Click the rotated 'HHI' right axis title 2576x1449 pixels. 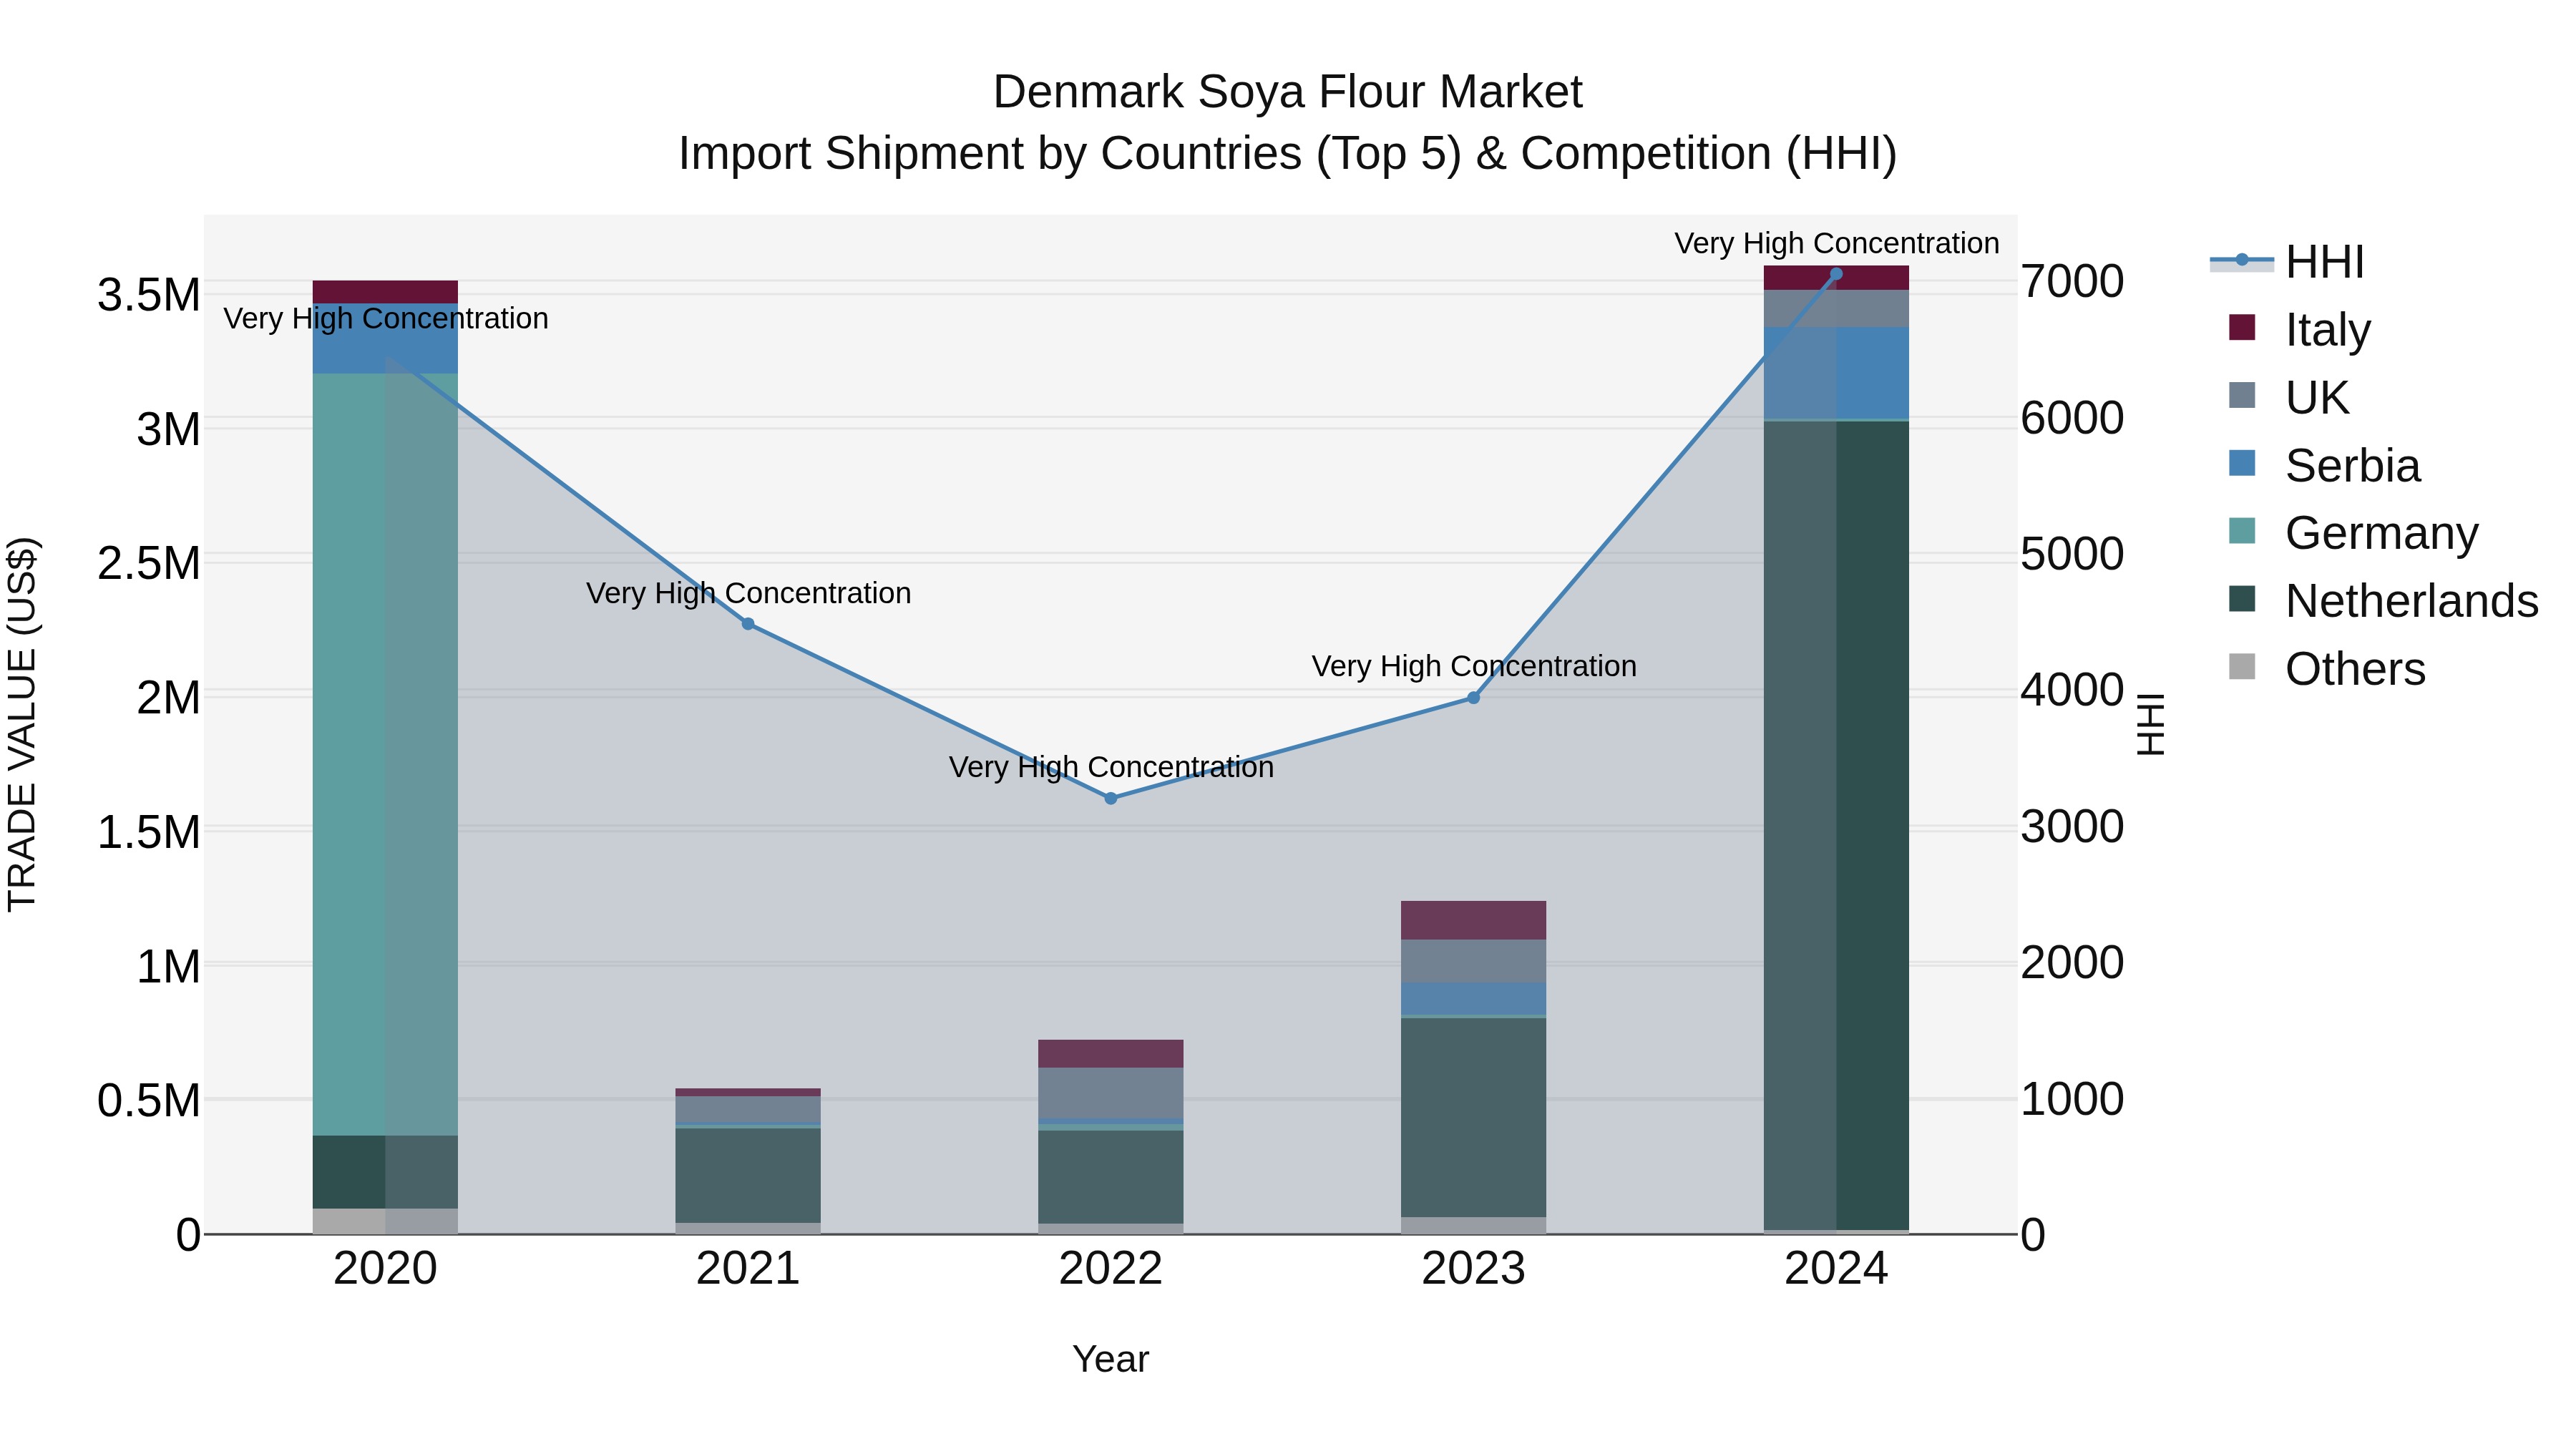[x=2150, y=724]
